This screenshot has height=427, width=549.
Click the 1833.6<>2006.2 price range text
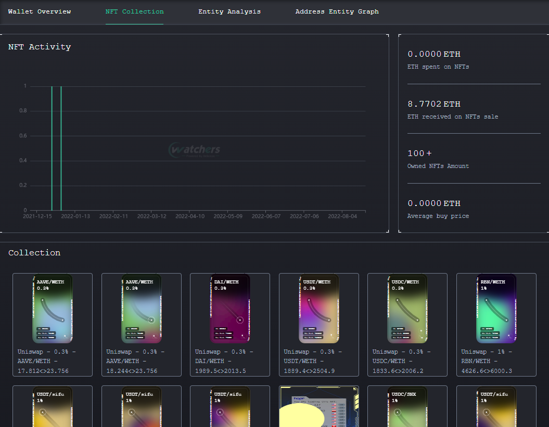click(x=398, y=371)
